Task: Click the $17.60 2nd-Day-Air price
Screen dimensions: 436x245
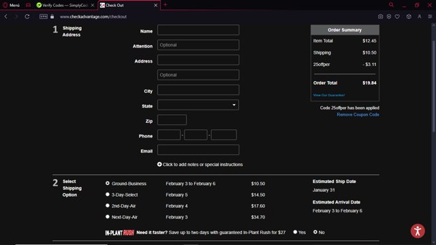Action: click(258, 206)
